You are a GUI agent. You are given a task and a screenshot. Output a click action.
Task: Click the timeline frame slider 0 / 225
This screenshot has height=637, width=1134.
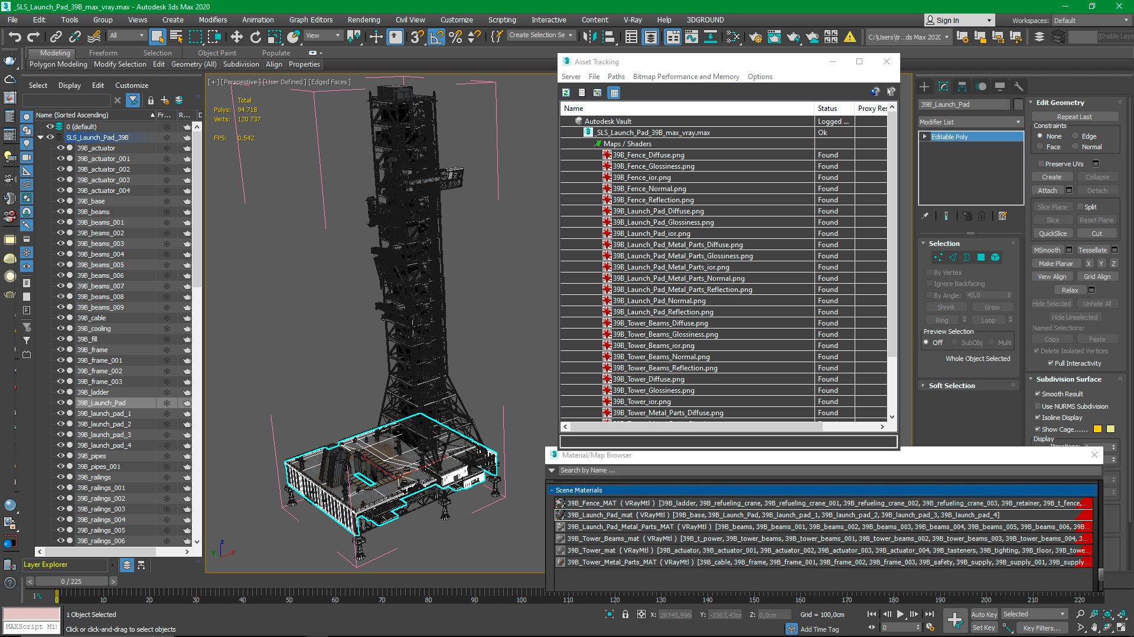71,582
